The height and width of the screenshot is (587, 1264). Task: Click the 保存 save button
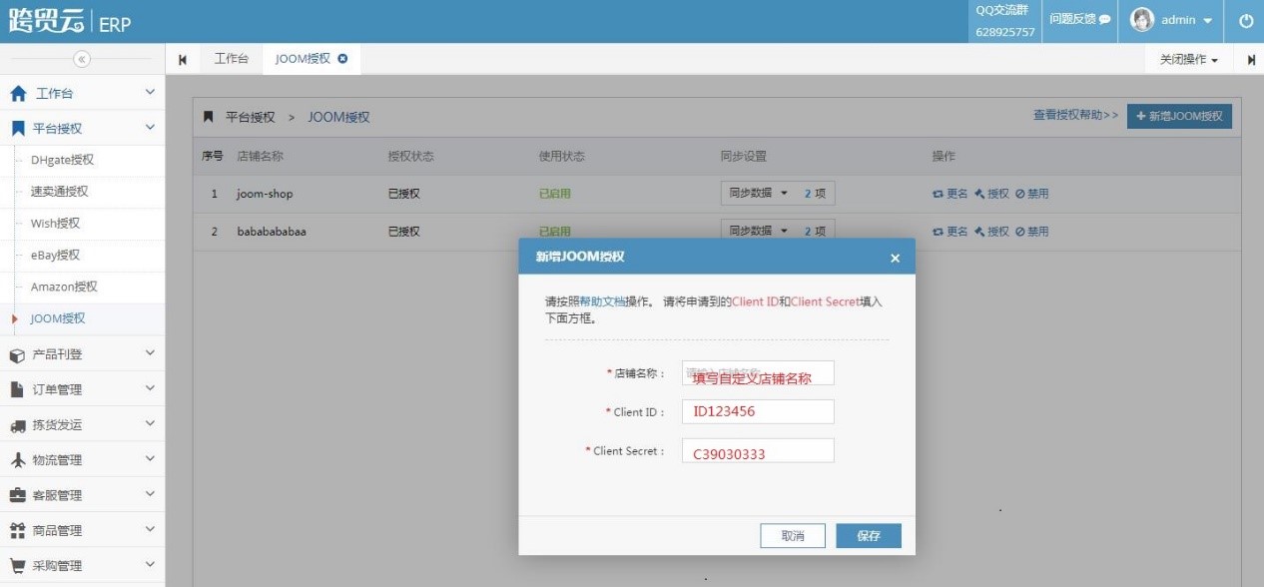click(868, 536)
